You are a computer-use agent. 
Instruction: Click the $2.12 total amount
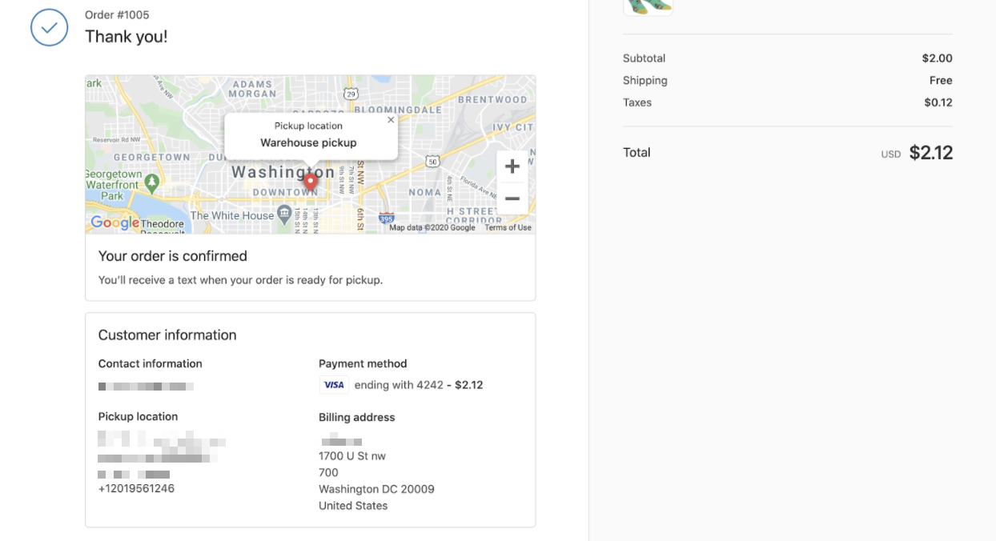pos(930,153)
